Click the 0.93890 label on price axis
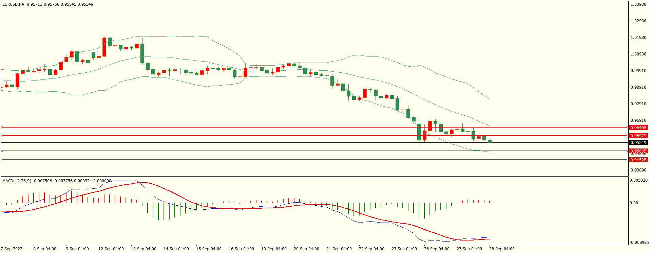650x253 pixels. pyautogui.click(x=638, y=170)
